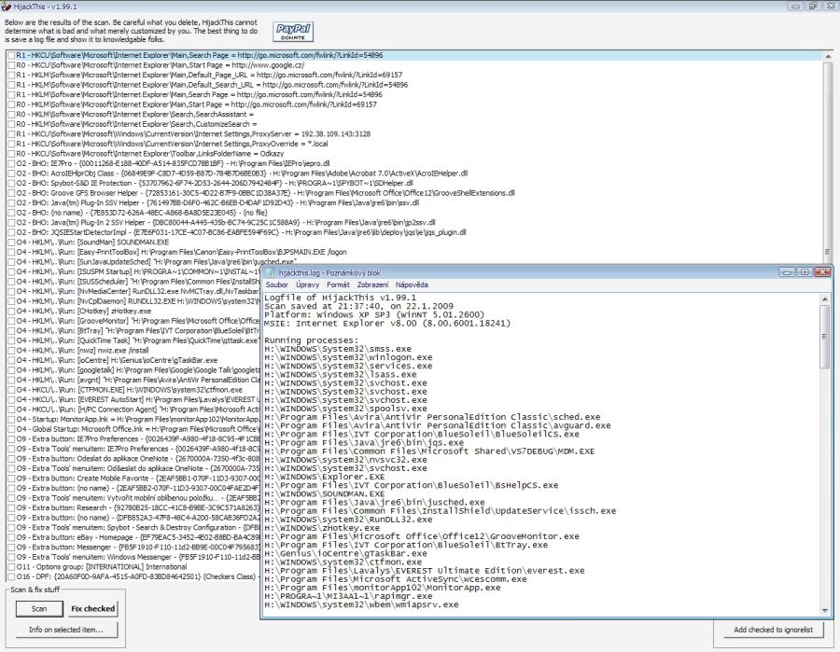This screenshot has width=840, height=652.
Task: Open the Formát menu in Notepad
Action: tap(338, 284)
